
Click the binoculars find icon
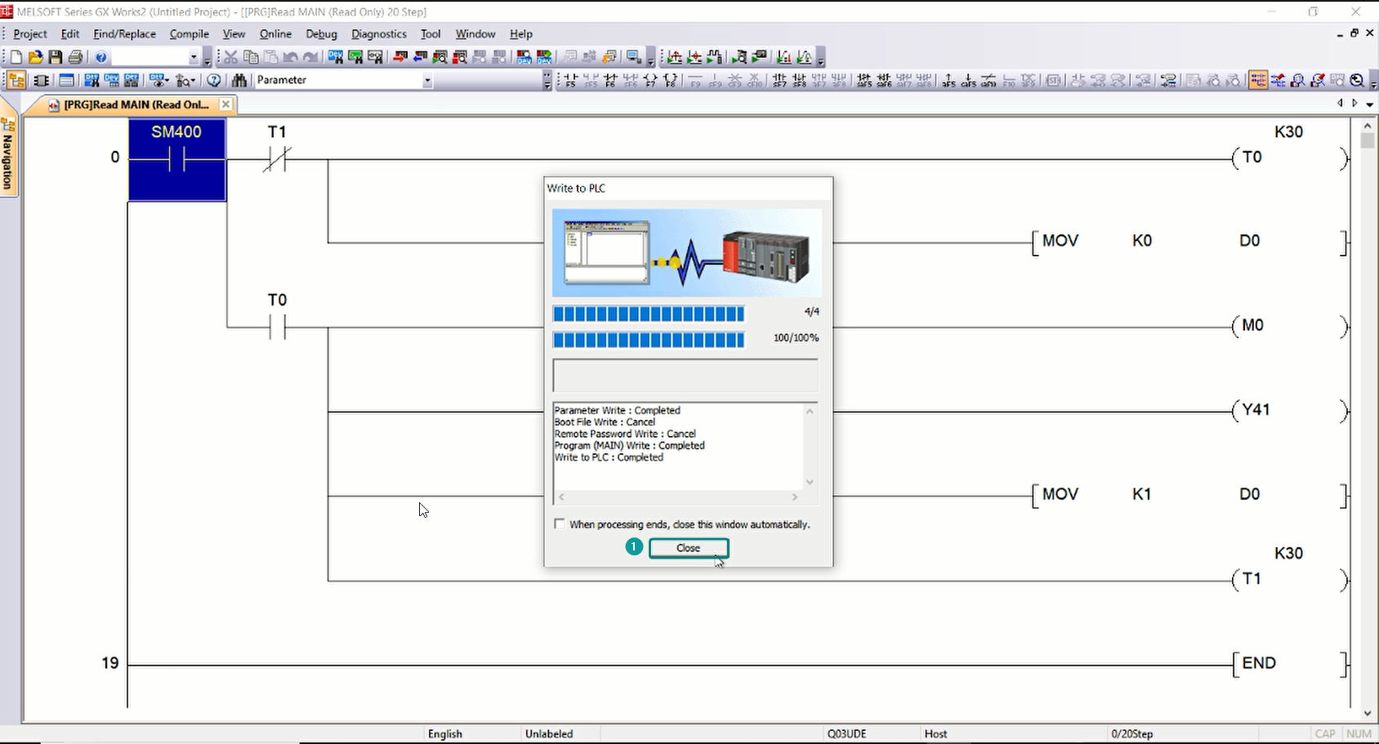click(x=239, y=80)
